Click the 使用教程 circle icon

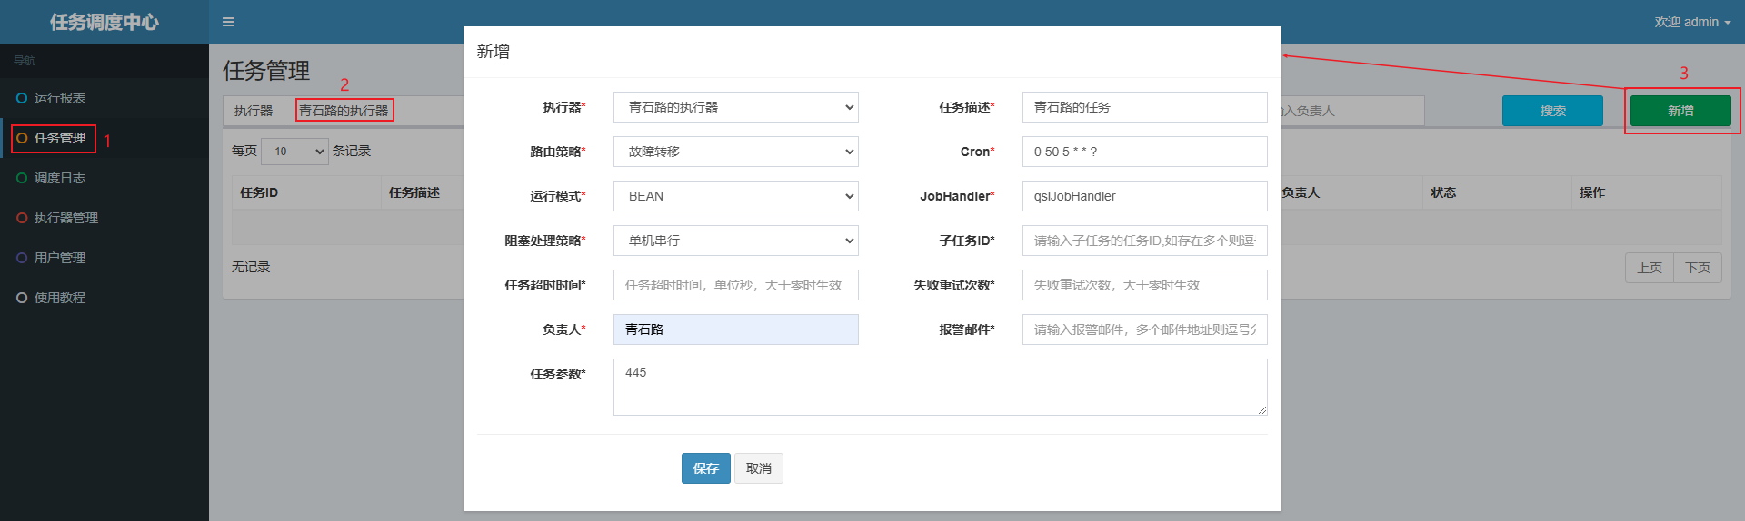click(22, 298)
